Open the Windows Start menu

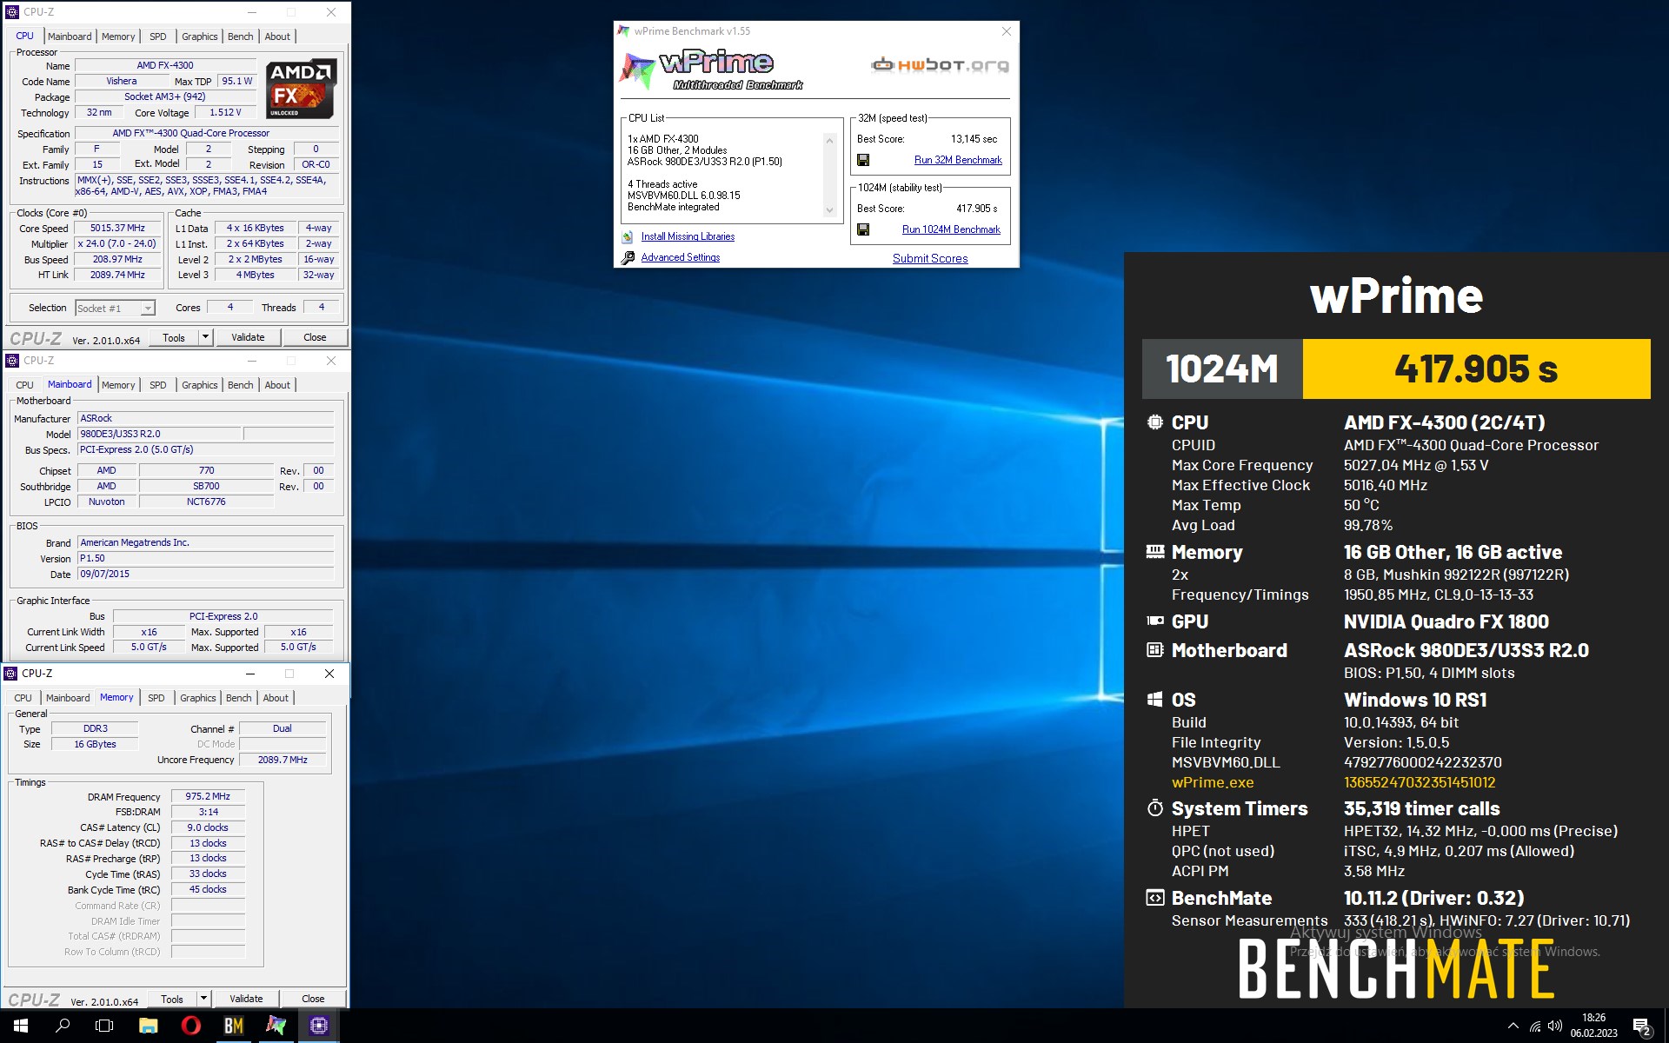[21, 1026]
